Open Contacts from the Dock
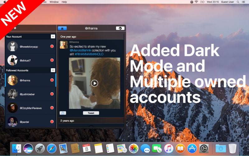This screenshot has width=249, height=156. pos(75,149)
